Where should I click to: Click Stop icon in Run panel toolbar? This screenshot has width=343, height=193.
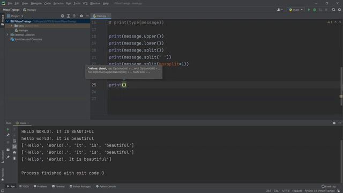pyautogui.click(x=8, y=142)
